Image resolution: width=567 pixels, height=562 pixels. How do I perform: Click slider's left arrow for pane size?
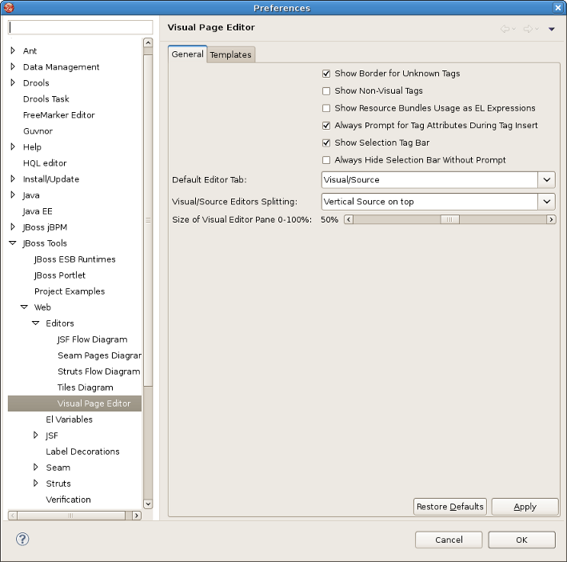click(x=349, y=219)
